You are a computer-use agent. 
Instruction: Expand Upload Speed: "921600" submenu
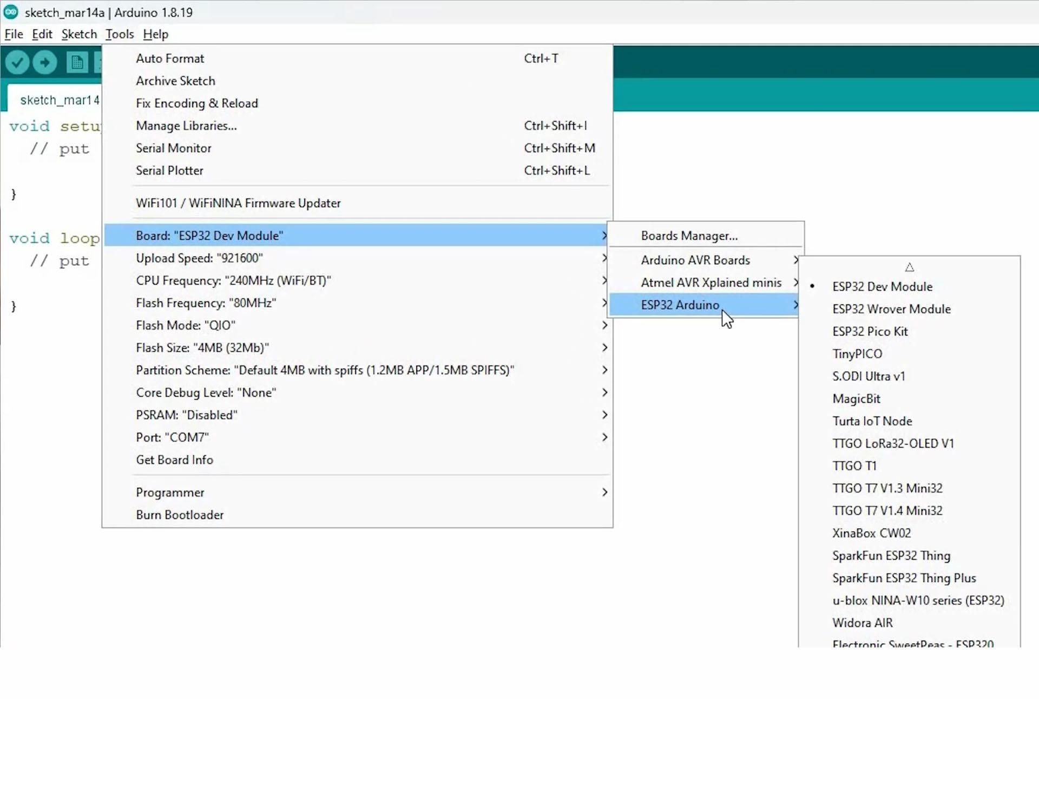point(357,258)
